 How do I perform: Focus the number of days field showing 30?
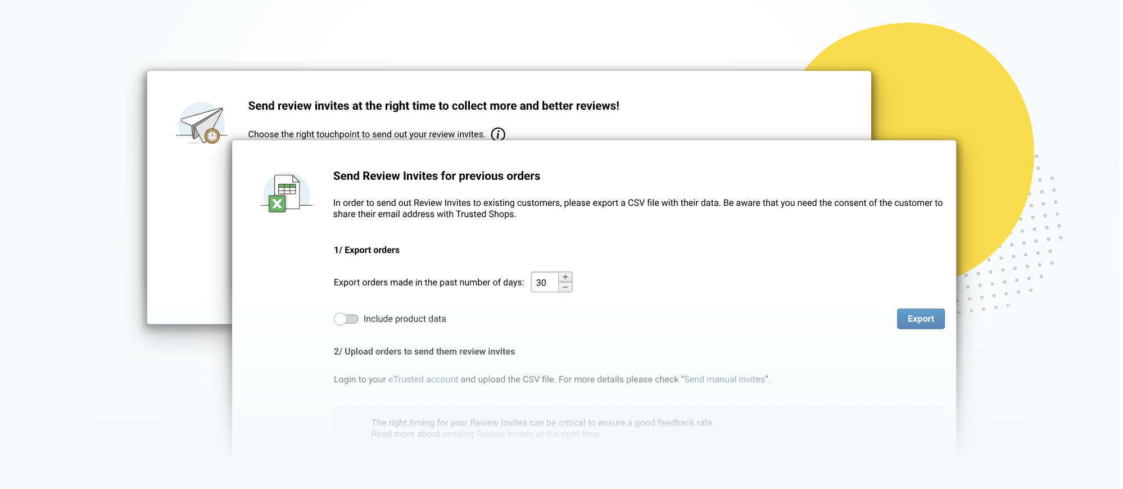pos(545,282)
